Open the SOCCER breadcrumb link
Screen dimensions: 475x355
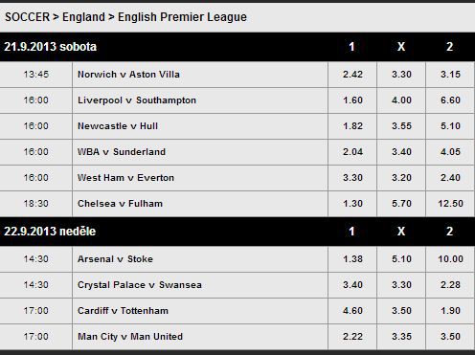pyautogui.click(x=27, y=17)
